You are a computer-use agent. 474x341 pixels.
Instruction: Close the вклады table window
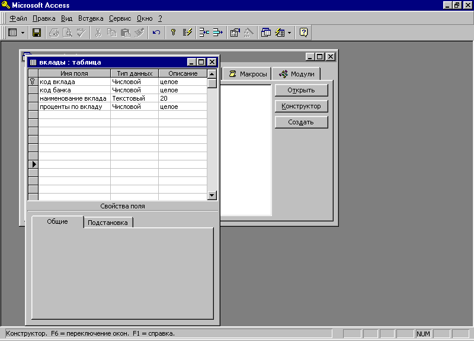coord(212,62)
